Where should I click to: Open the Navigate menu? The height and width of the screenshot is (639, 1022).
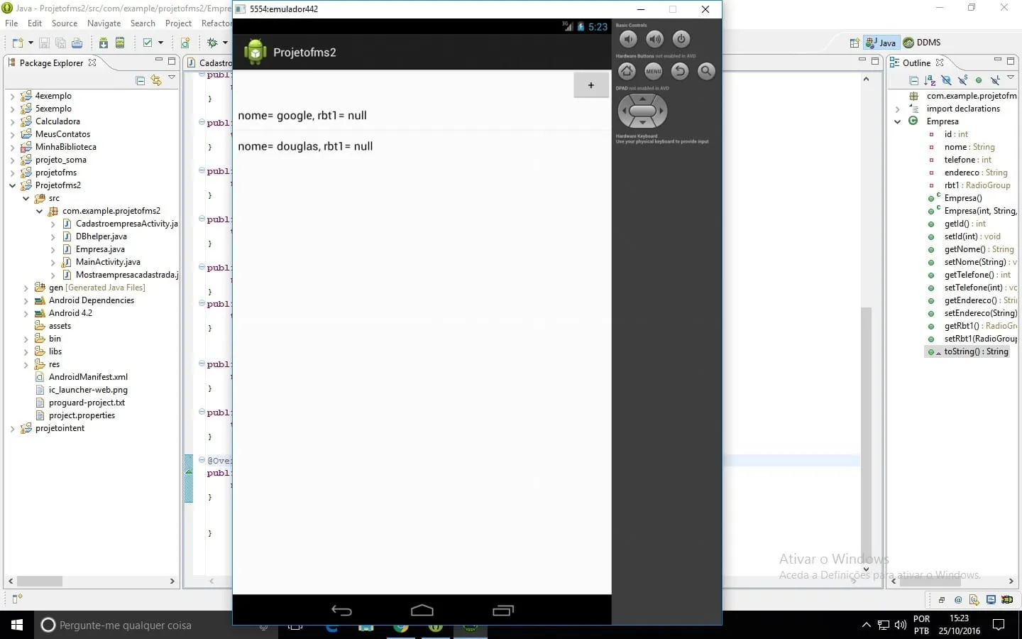pos(104,23)
